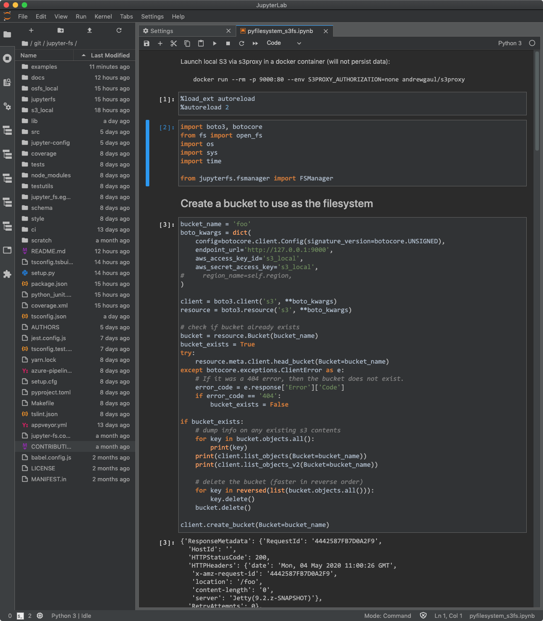Click the list-with-magnifier sidebar icon

click(7, 82)
